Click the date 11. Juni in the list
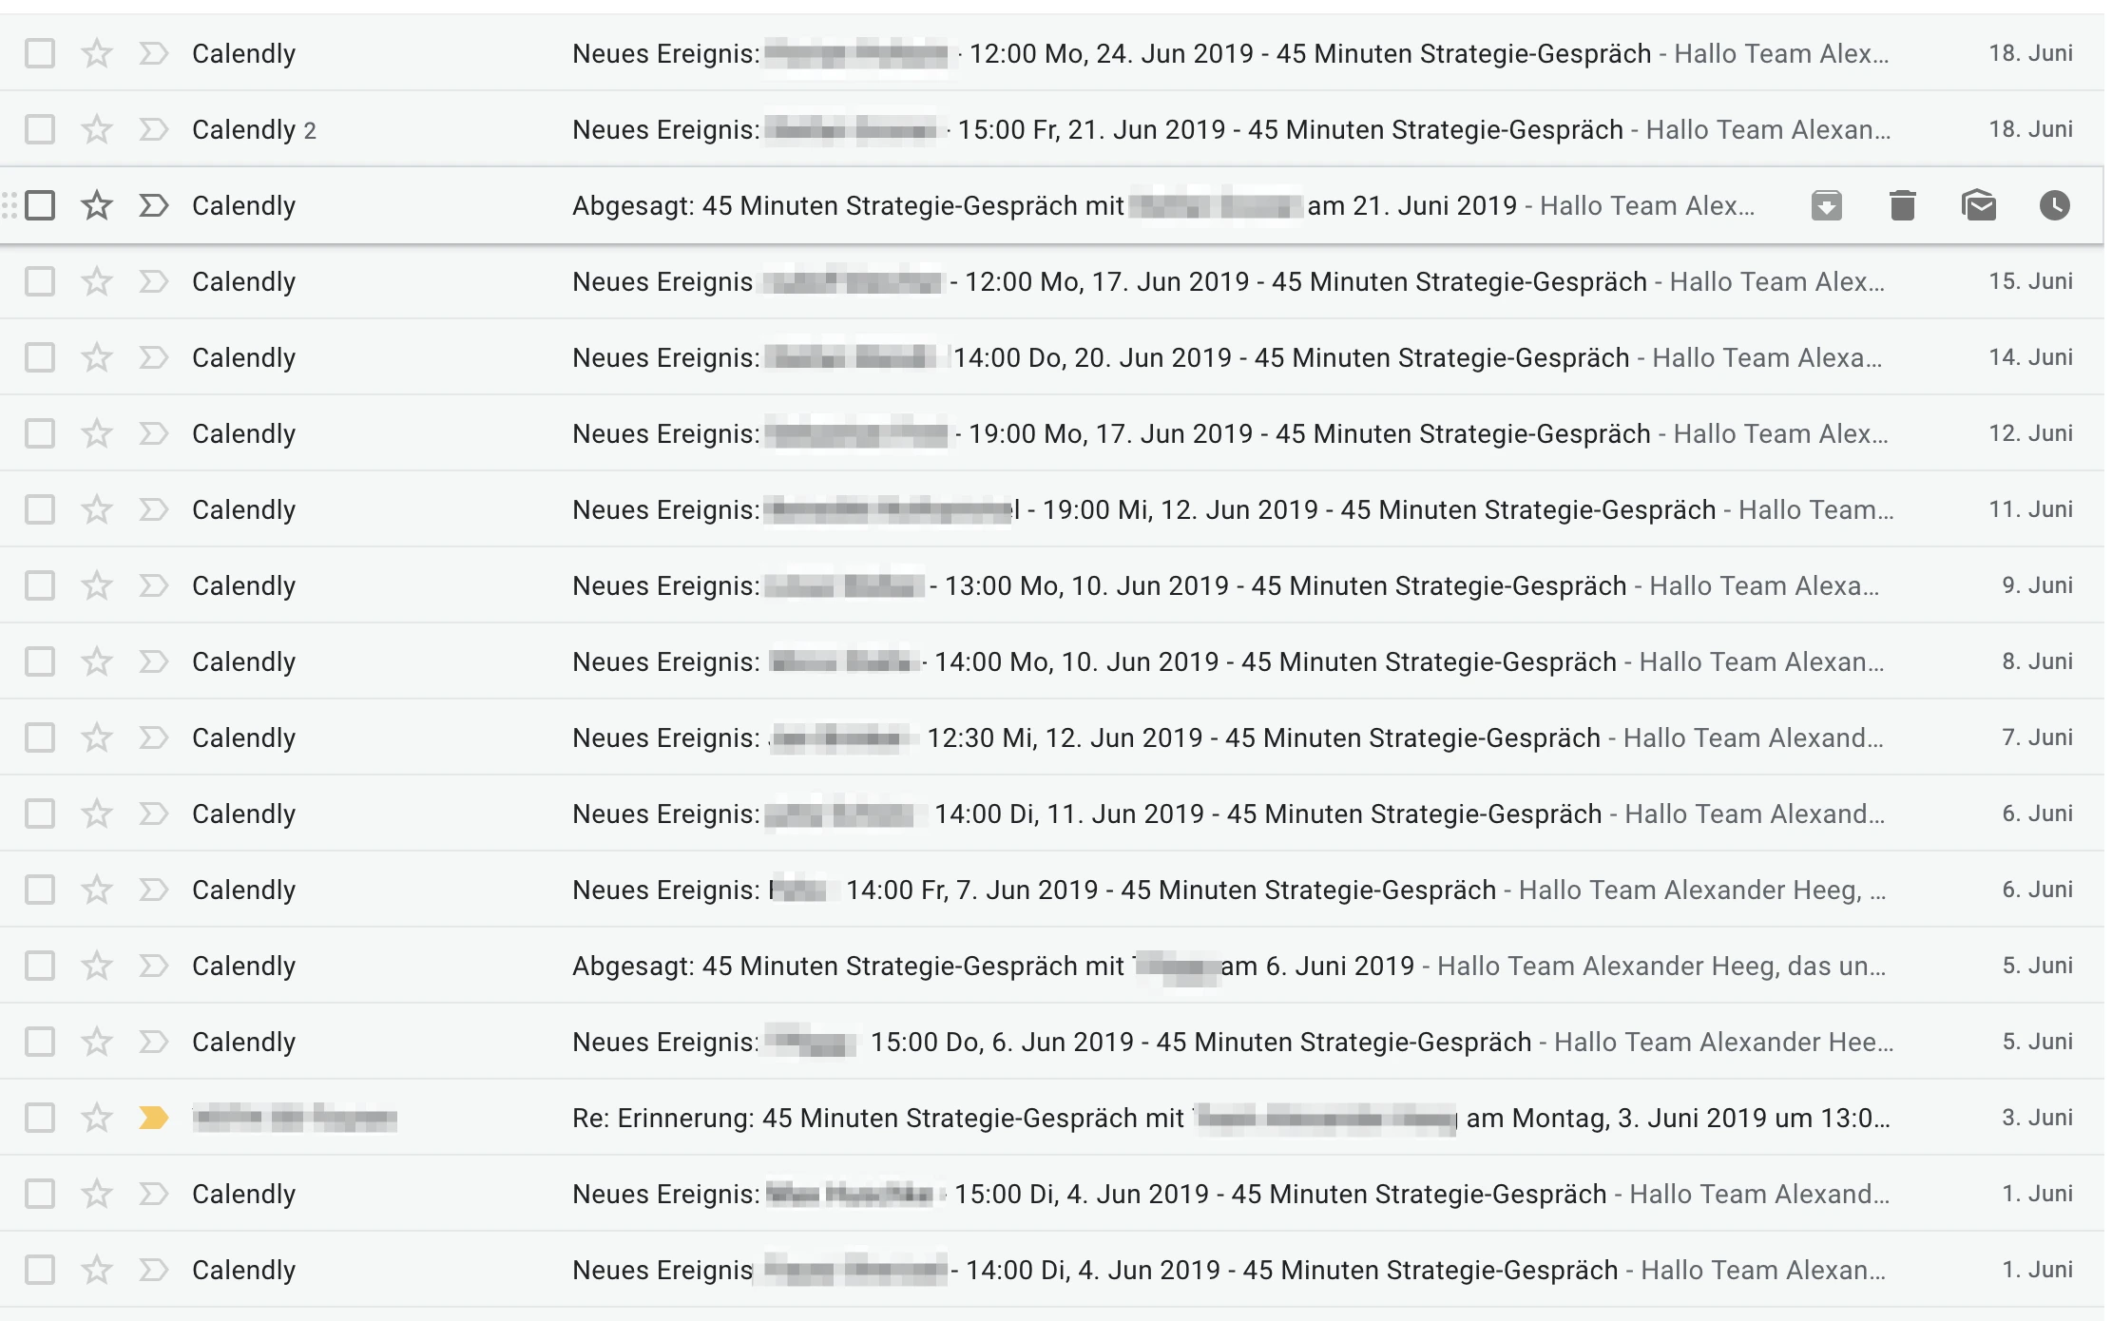 (x=2030, y=509)
